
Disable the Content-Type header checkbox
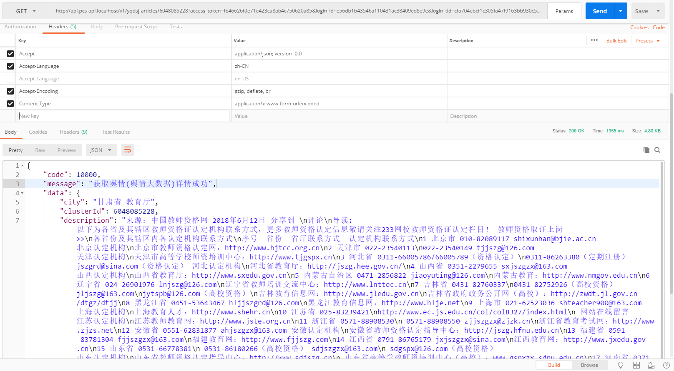(x=10, y=104)
